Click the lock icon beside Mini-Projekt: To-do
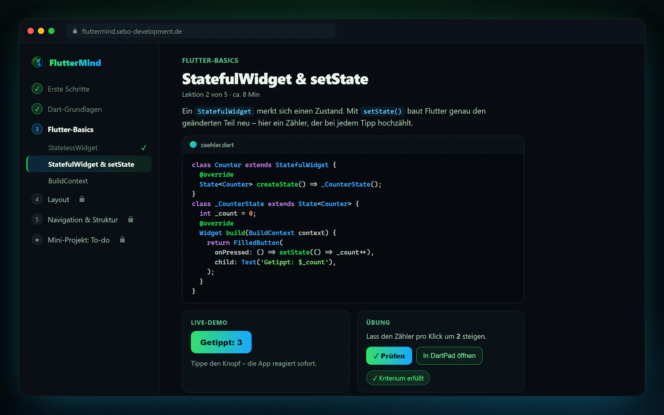664x415 pixels. (122, 239)
